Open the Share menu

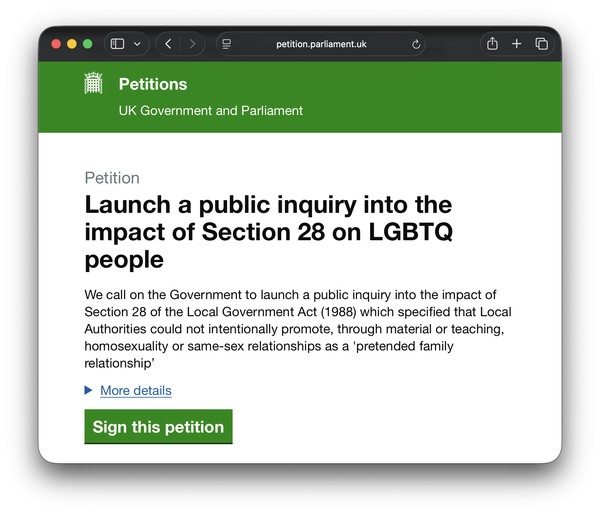coord(493,44)
